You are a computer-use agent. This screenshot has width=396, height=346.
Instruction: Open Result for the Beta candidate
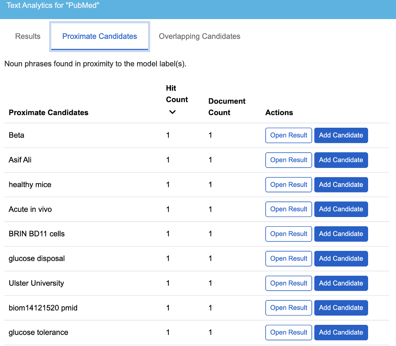coord(289,135)
